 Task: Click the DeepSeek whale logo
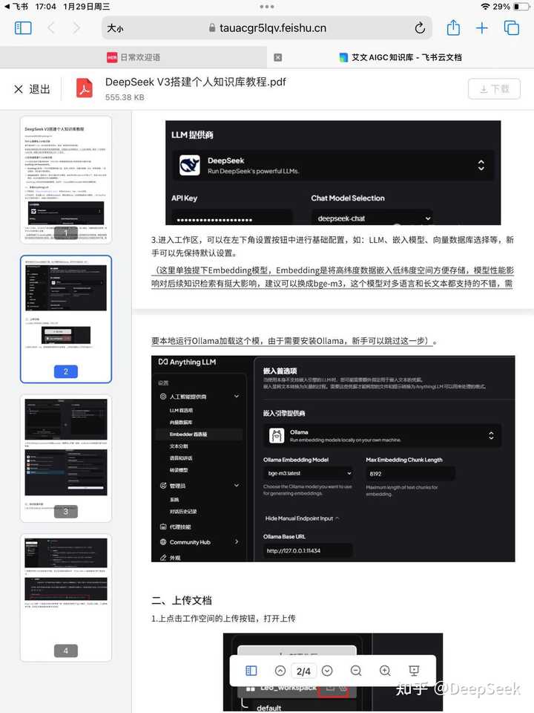point(190,165)
